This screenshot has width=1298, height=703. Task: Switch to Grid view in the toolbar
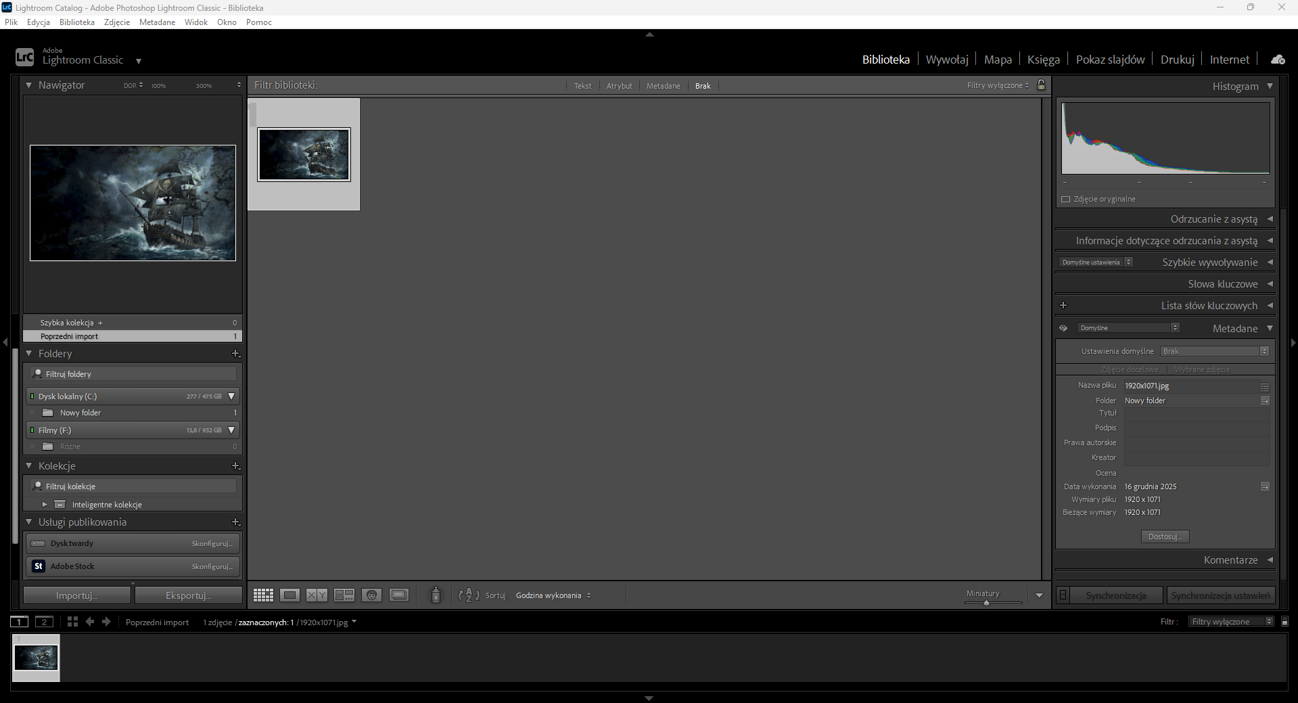263,595
